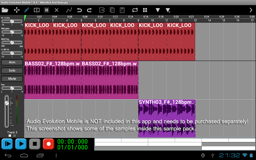Click the project overview minimap
The height and width of the screenshot is (160, 256).
(x=175, y=144)
